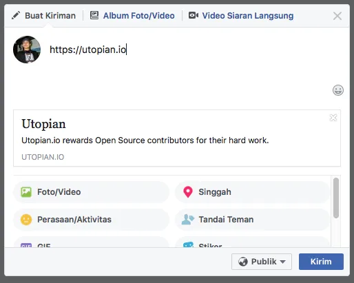Open the emoji picker smiley icon
The image size is (354, 283).
338,90
